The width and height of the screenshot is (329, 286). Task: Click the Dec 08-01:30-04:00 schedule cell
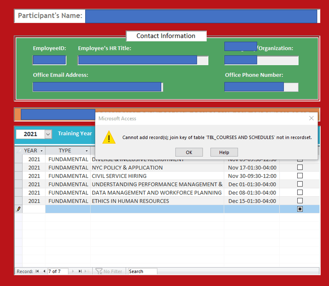(252, 193)
